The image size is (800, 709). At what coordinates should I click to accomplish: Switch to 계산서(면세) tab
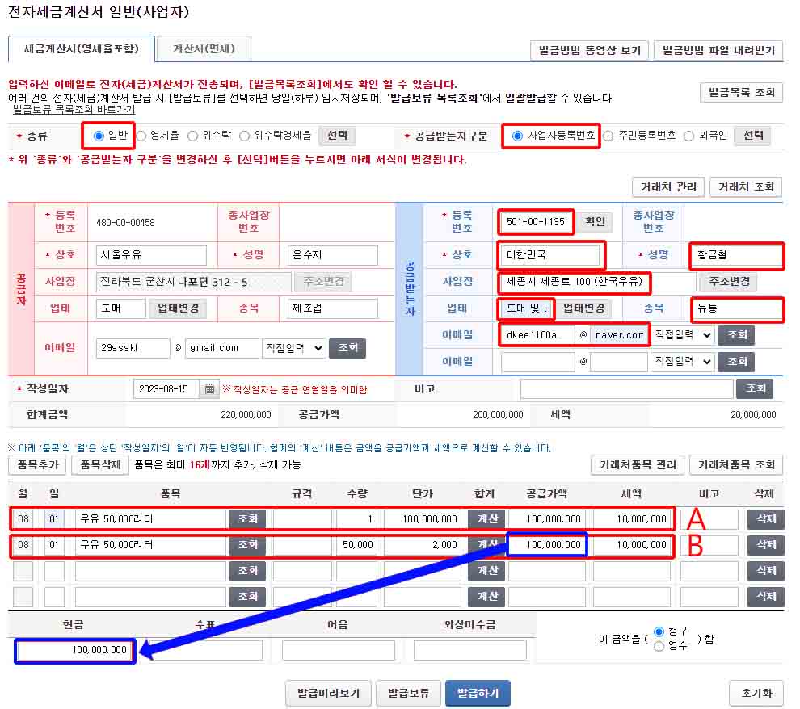click(204, 49)
